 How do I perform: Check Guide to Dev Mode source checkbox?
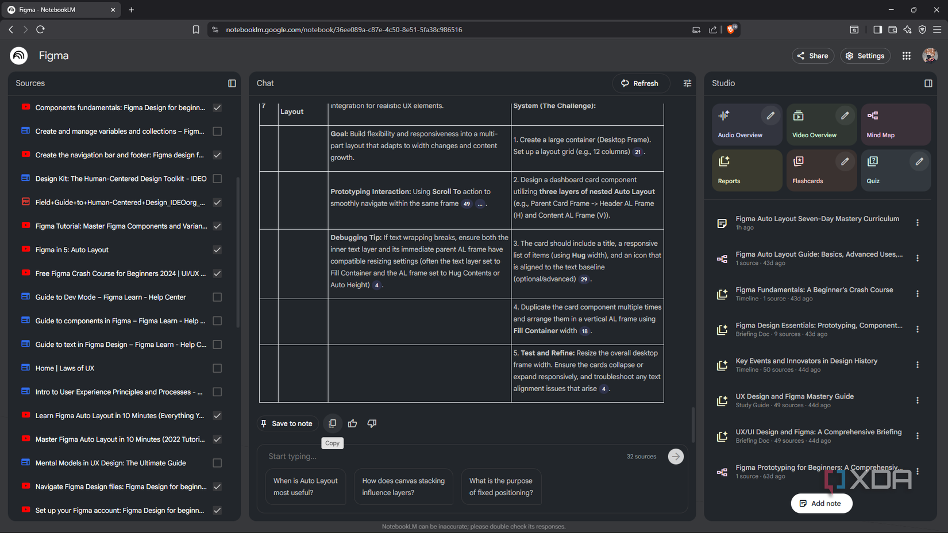pos(217,297)
